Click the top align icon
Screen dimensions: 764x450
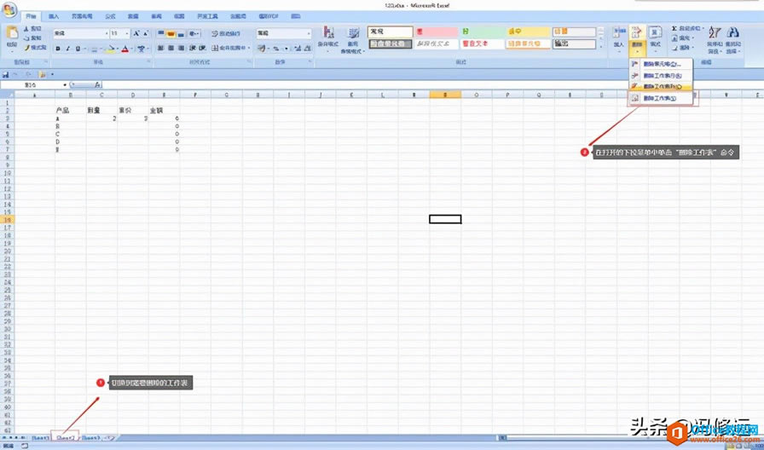161,33
